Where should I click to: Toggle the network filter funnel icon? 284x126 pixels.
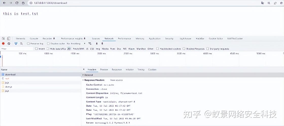pyautogui.click(x=16, y=44)
